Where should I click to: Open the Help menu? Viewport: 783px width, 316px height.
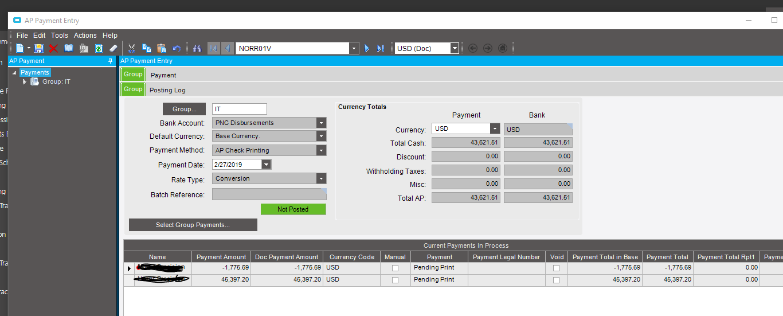110,36
